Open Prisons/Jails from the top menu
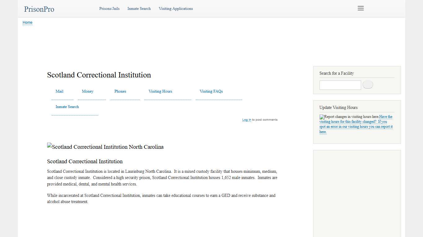The width and height of the screenshot is (423, 237). 109,9
